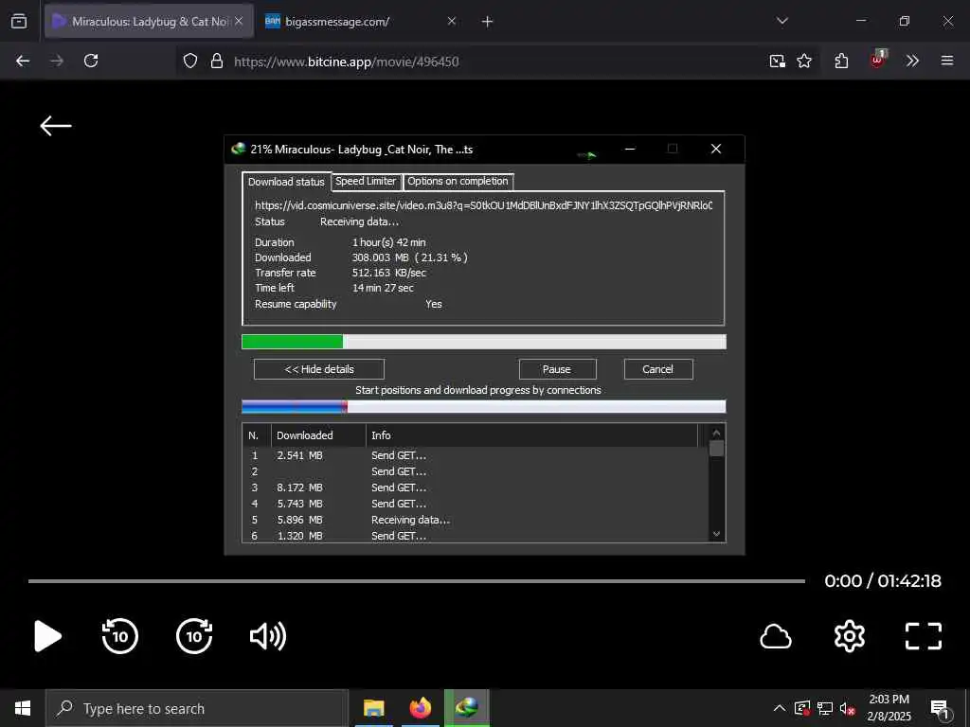Enter fullscreen mode in video player
This screenshot has height=727, width=970.
coord(924,636)
